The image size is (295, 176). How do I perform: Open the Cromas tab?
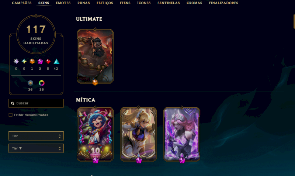point(194,3)
